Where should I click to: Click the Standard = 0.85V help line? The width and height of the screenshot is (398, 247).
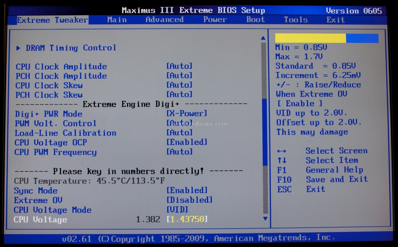316,66
